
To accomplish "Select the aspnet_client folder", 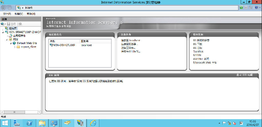I will [29, 47].
